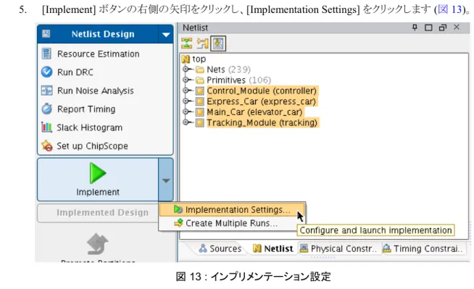Open Slack Histogram

[x=89, y=127]
